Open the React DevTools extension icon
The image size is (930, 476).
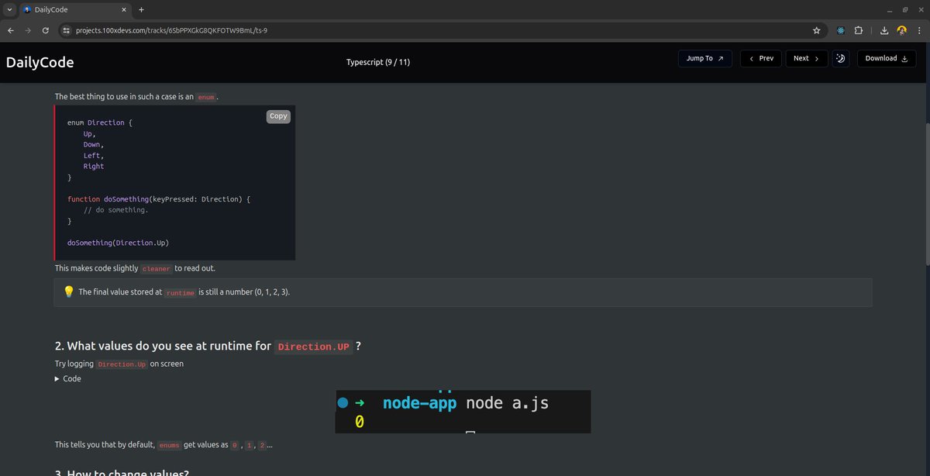(840, 30)
